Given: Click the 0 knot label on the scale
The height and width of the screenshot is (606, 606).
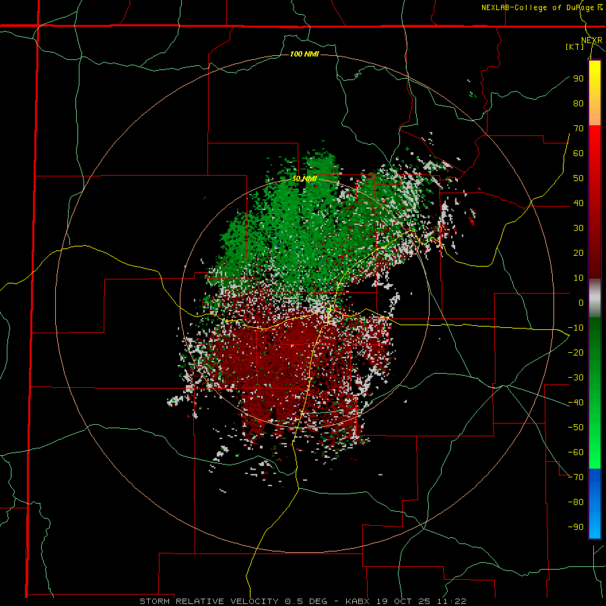Looking at the screenshot, I should point(581,302).
